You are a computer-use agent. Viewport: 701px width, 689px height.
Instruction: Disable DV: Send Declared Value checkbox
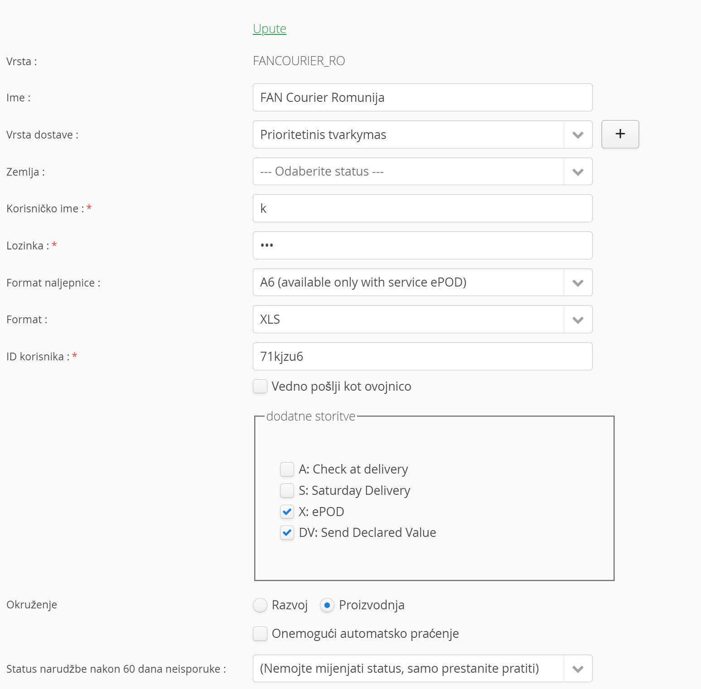(x=287, y=533)
